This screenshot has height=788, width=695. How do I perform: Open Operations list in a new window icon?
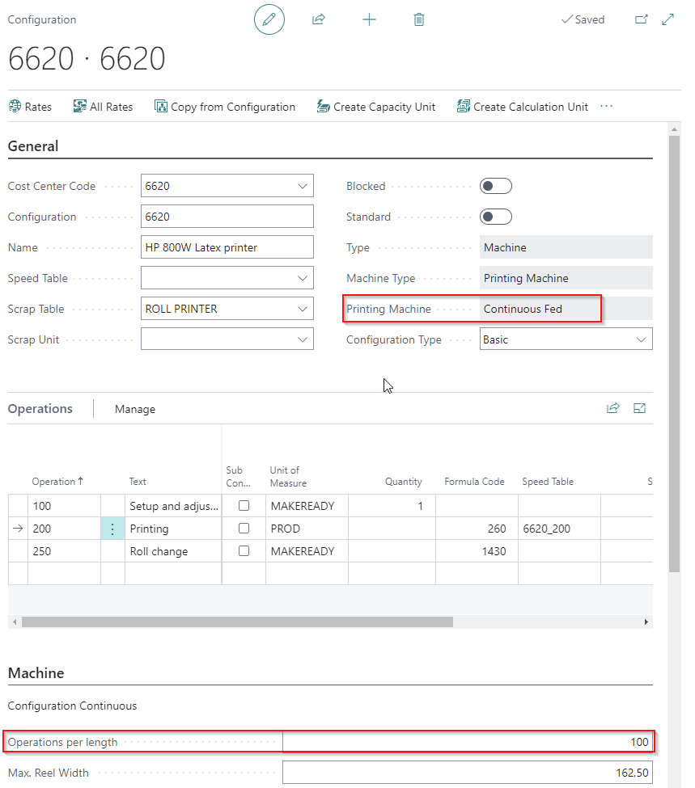[639, 408]
